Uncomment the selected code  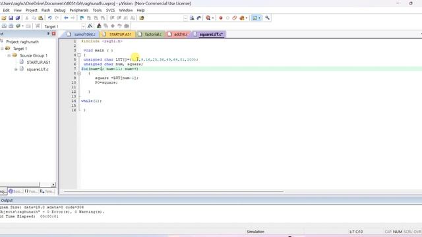[x=133, y=18]
